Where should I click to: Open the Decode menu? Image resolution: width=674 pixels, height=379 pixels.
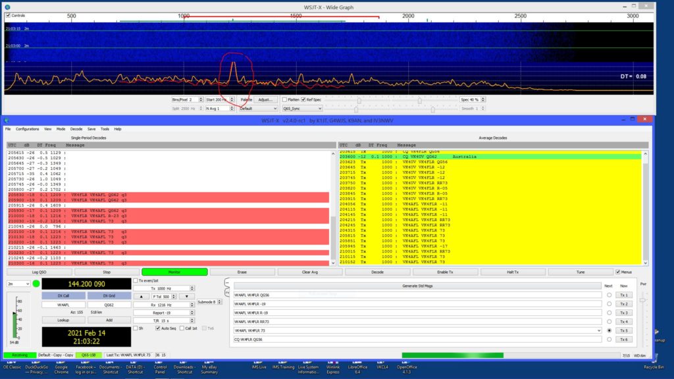(76, 129)
